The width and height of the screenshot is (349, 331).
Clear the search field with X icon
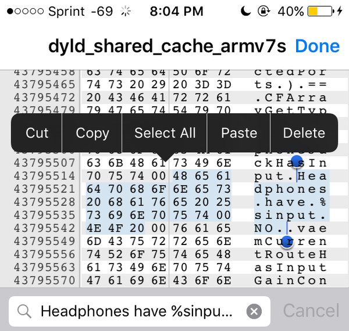pos(254,311)
